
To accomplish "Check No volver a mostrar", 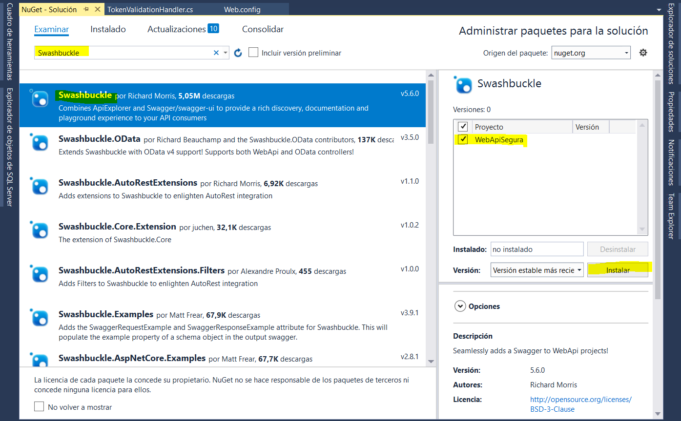I will (x=39, y=406).
